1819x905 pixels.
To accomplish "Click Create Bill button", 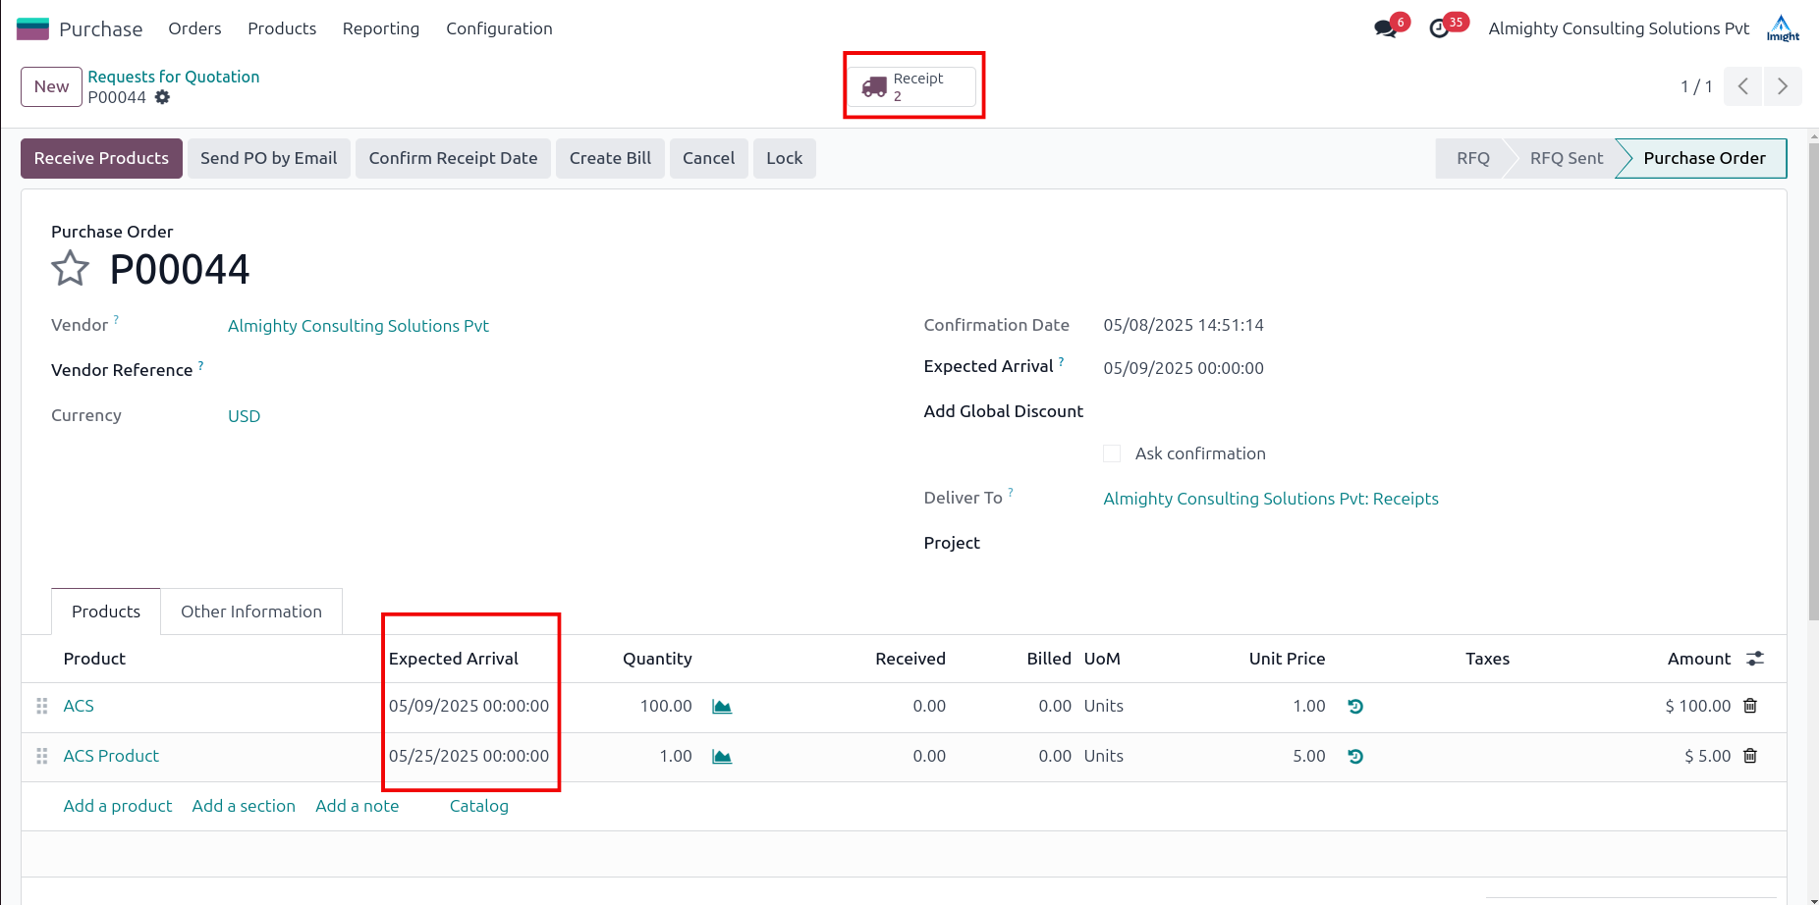I will 610,158.
